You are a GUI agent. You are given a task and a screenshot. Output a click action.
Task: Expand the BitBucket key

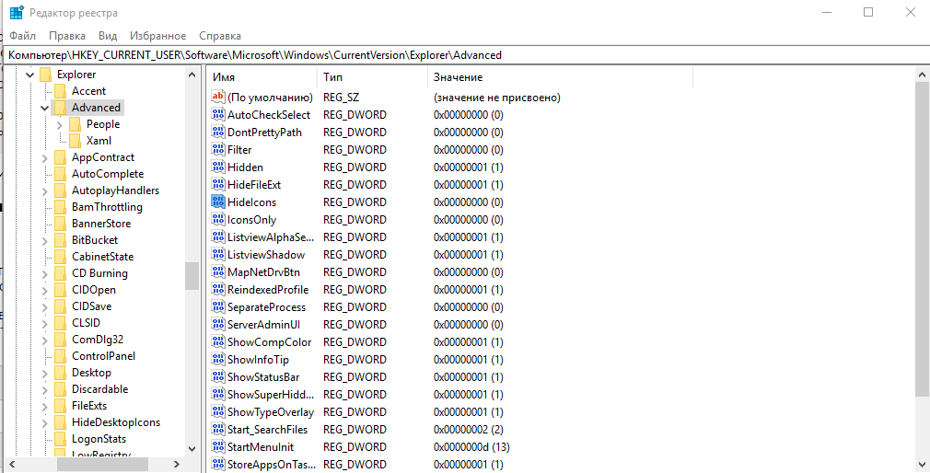(x=45, y=241)
